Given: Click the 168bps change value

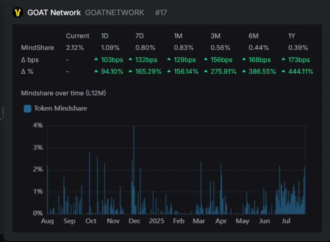Looking at the screenshot, I should tap(260, 60).
